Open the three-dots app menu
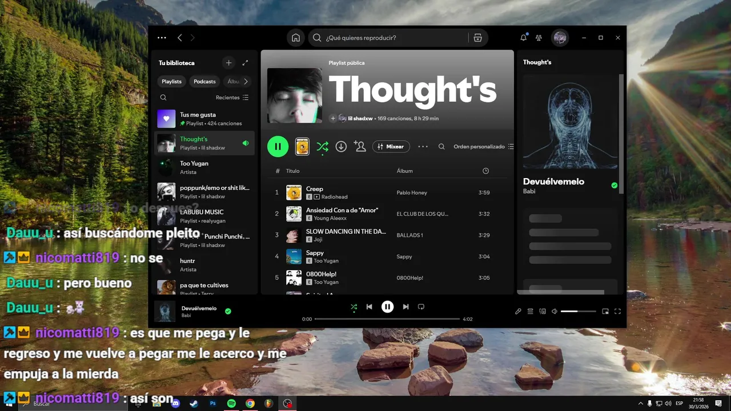 tap(162, 38)
